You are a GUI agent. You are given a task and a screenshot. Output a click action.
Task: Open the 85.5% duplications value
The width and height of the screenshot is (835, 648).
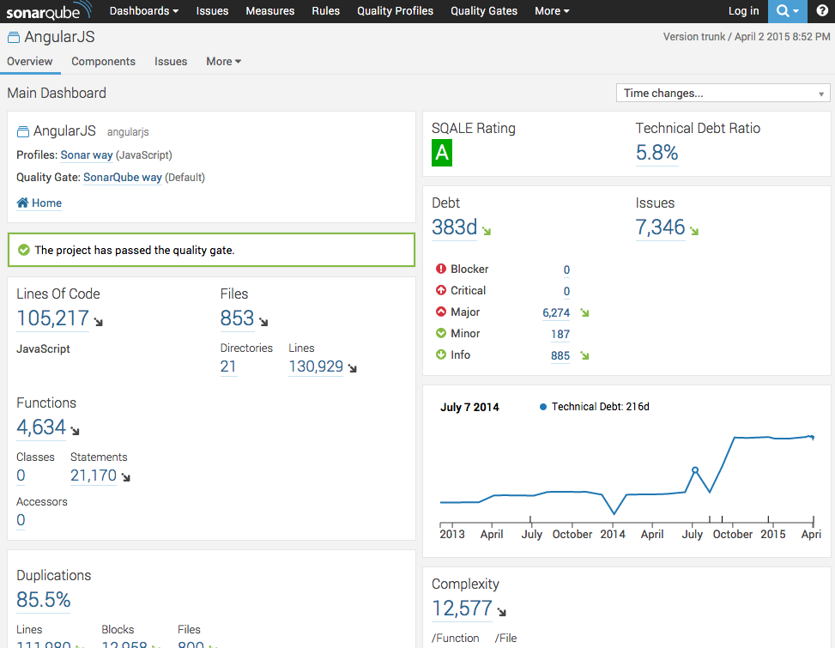click(43, 600)
